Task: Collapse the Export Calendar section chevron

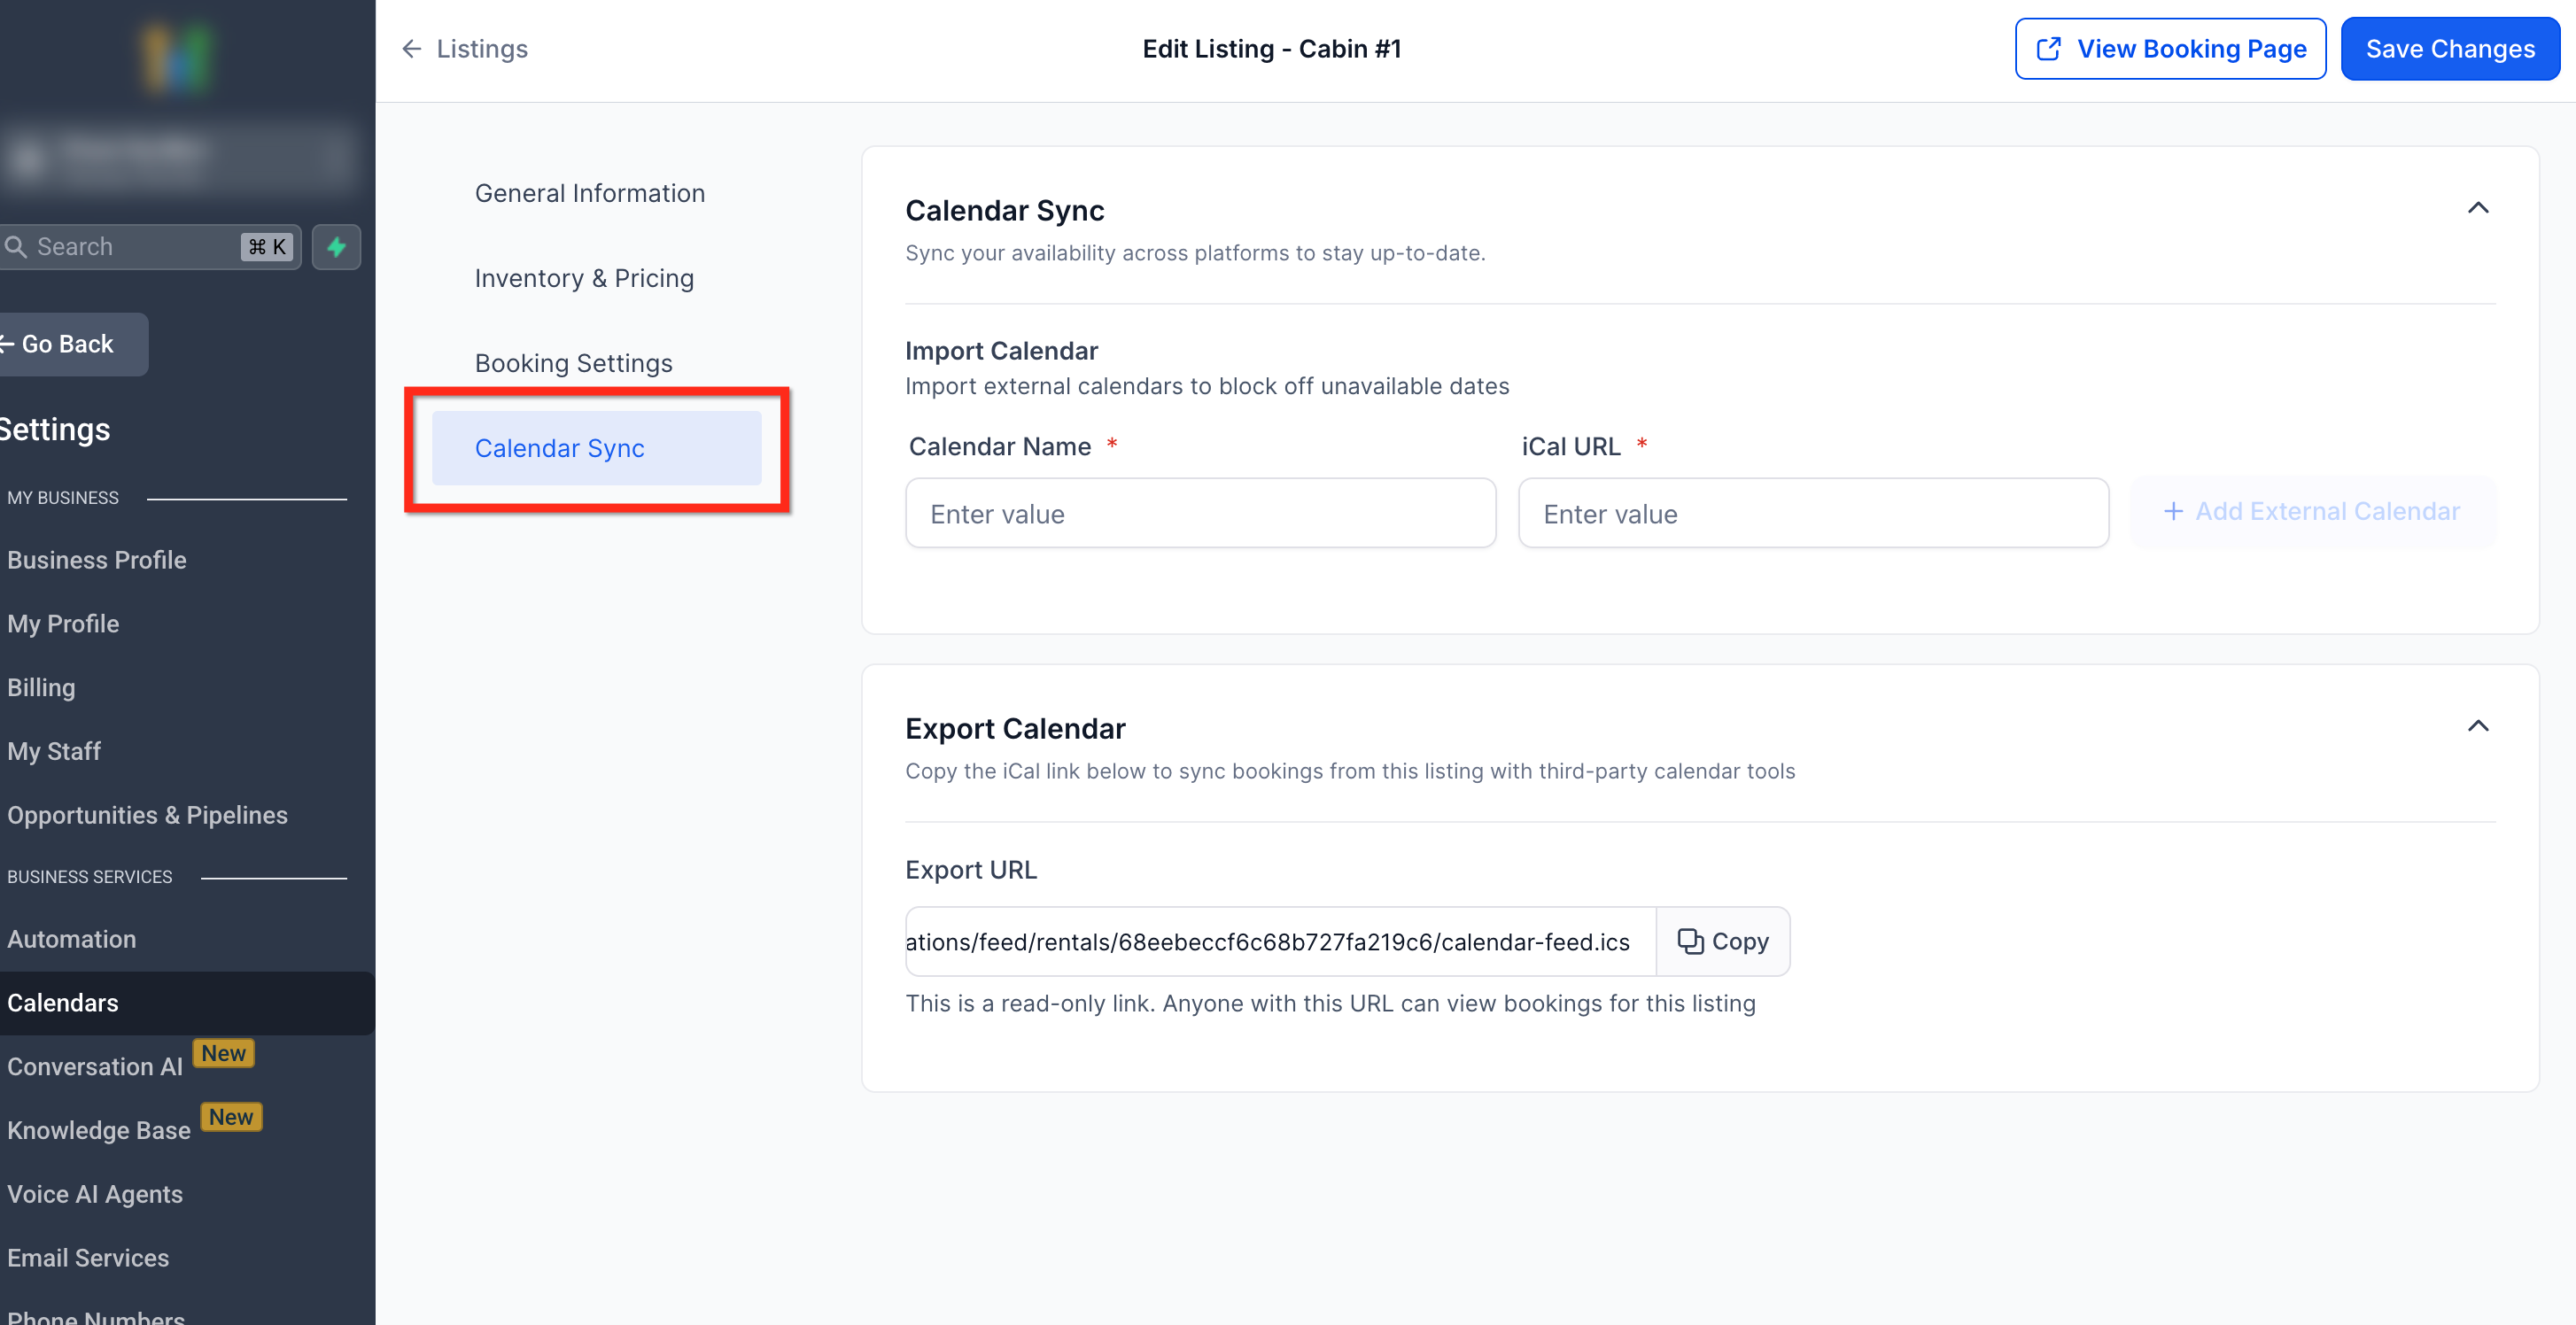Action: [2477, 726]
